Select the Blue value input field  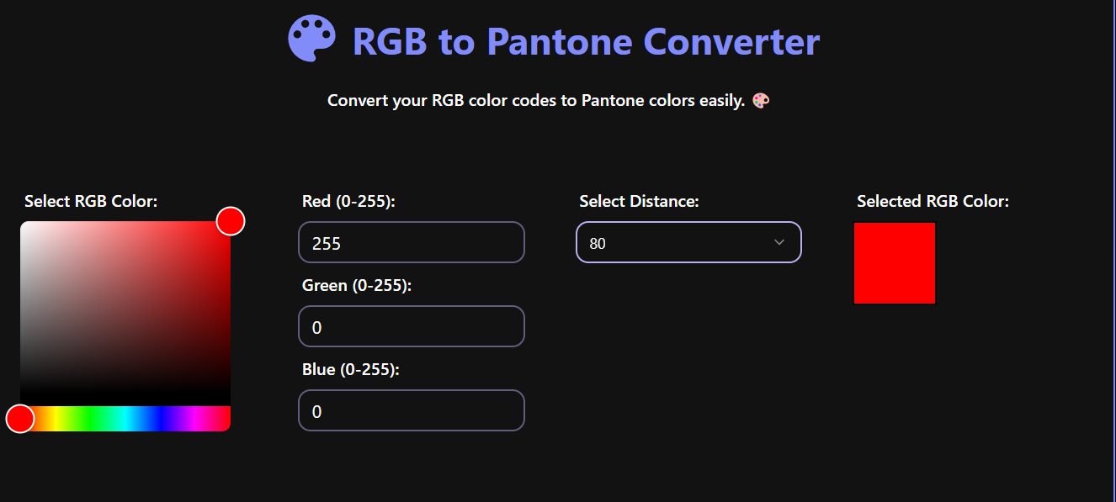412,410
